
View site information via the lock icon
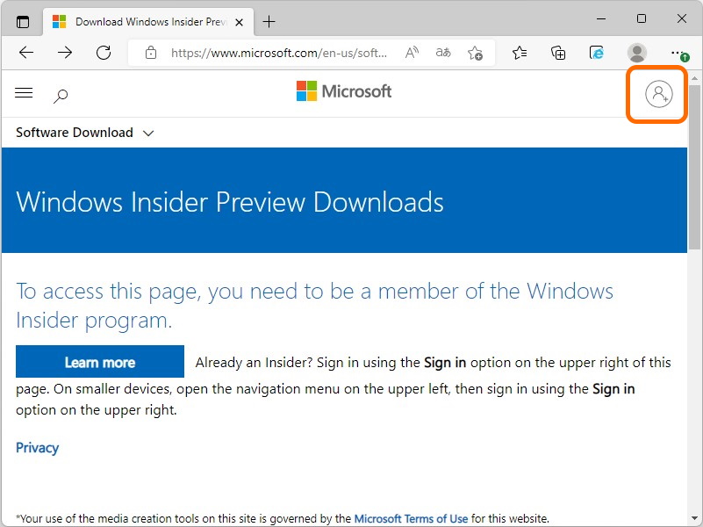(151, 53)
